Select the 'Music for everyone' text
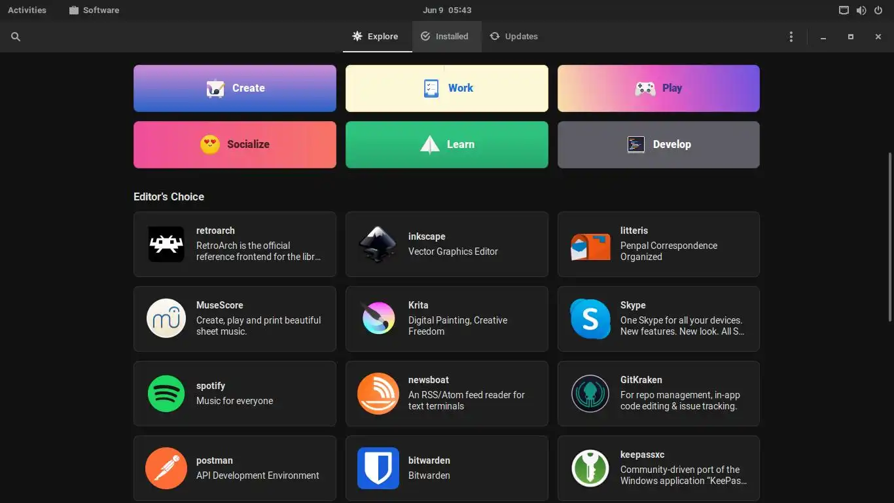This screenshot has height=503, width=894. click(x=234, y=401)
